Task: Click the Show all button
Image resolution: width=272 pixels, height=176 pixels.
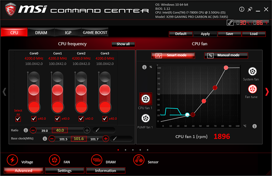Action: 123,44
